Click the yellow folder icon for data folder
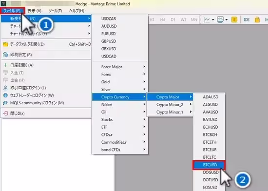Image resolution: width=268 pixels, height=191 pixels. [x=5, y=44]
